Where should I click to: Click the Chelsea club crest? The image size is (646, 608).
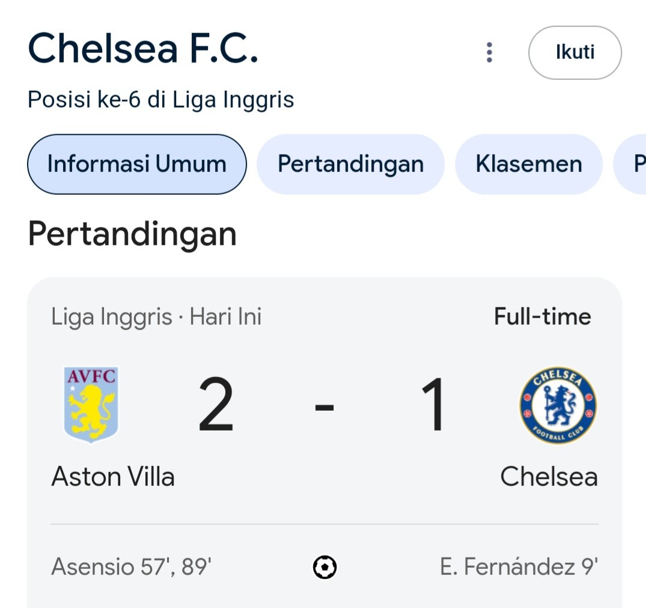[558, 405]
